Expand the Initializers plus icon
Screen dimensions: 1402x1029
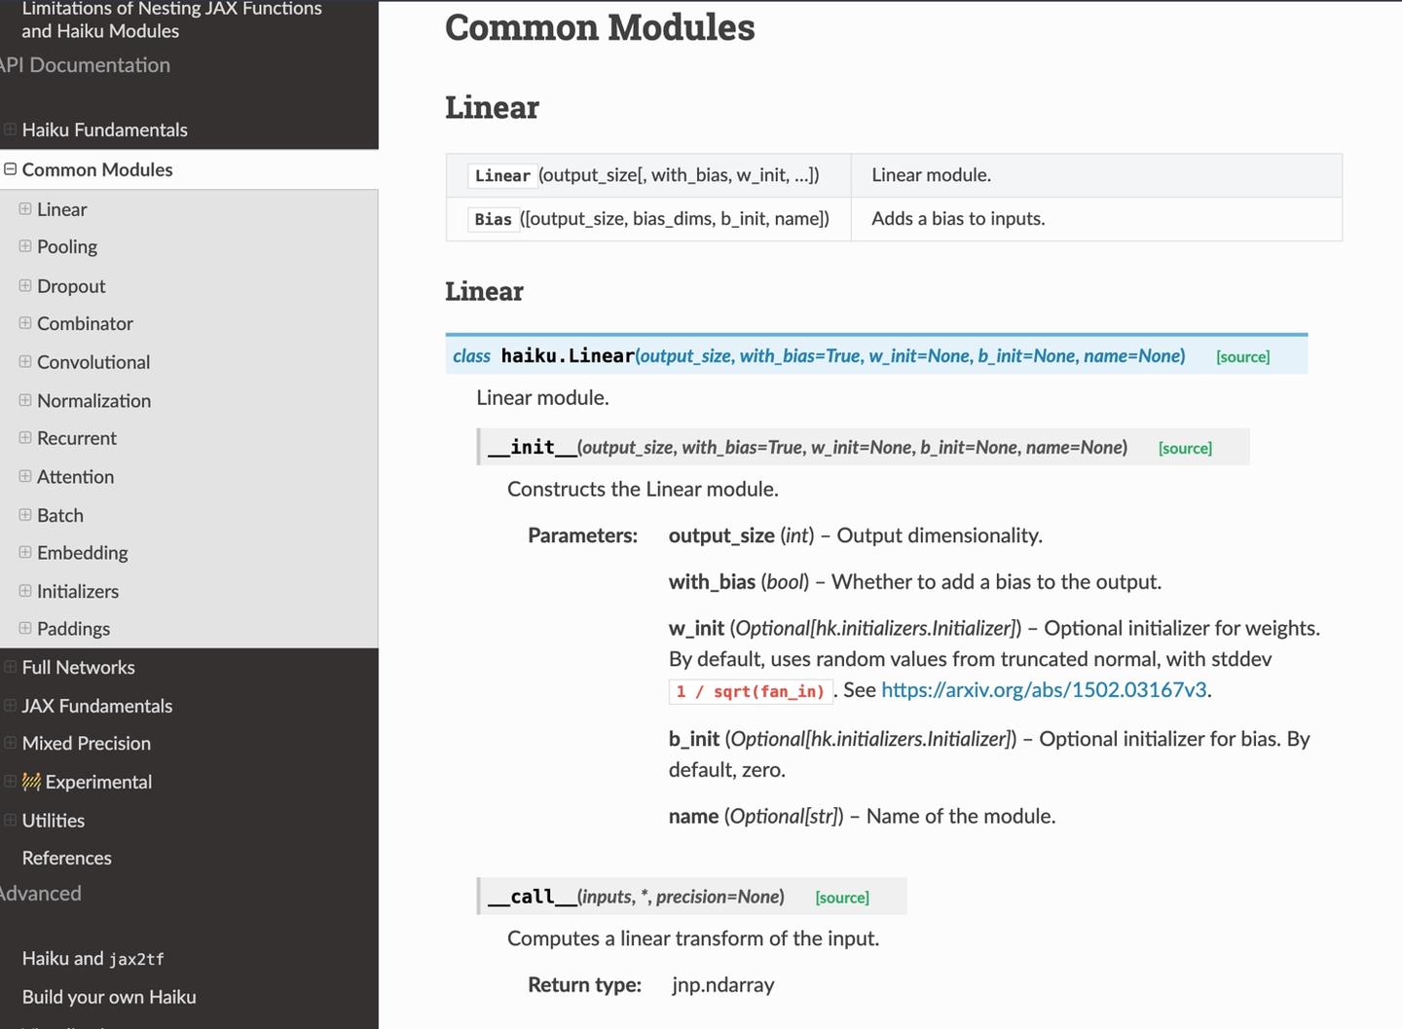[x=25, y=591]
